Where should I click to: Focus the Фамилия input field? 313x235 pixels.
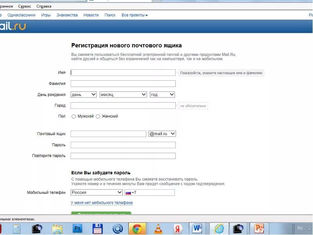click(x=123, y=83)
